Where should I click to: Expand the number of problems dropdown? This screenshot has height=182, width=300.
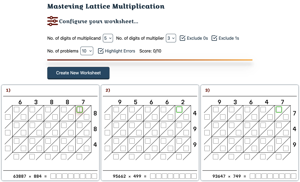click(87, 51)
